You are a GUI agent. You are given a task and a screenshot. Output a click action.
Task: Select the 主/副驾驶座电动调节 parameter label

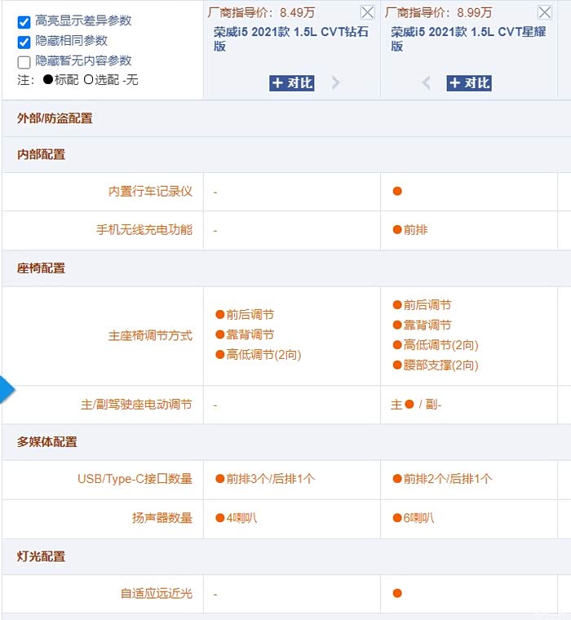pyautogui.click(x=136, y=405)
